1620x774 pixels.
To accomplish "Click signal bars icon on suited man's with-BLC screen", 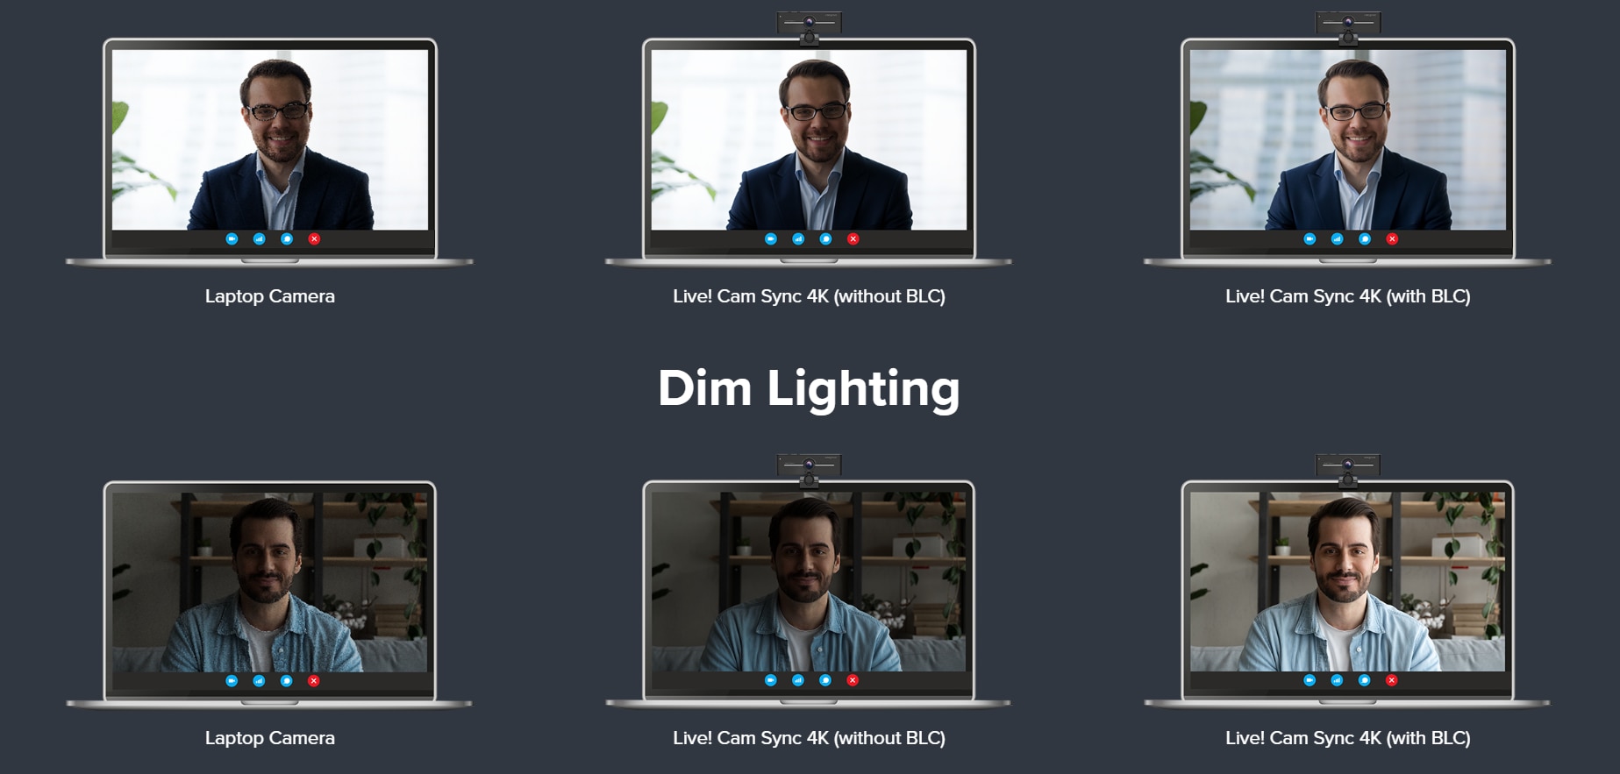I will (x=1337, y=238).
